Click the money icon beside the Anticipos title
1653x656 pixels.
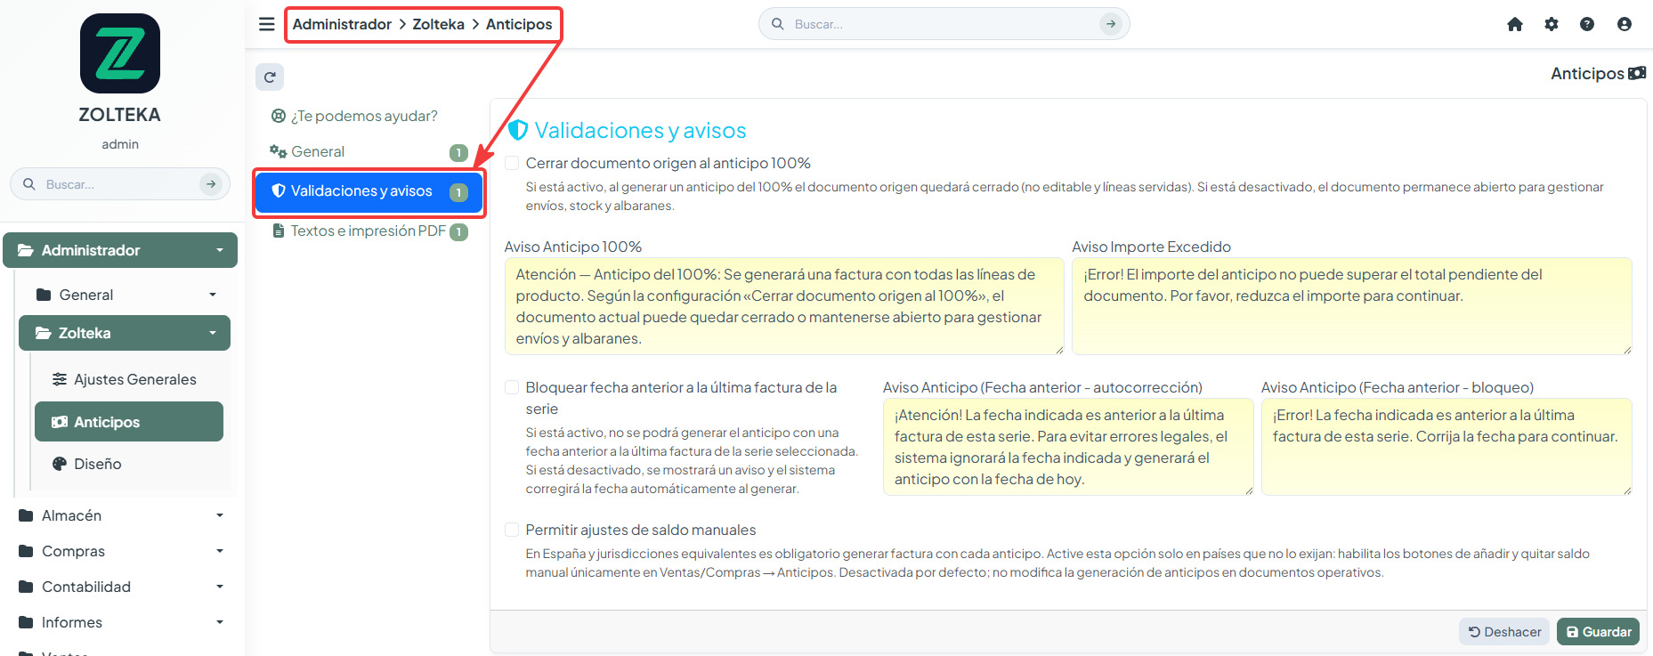(1637, 73)
